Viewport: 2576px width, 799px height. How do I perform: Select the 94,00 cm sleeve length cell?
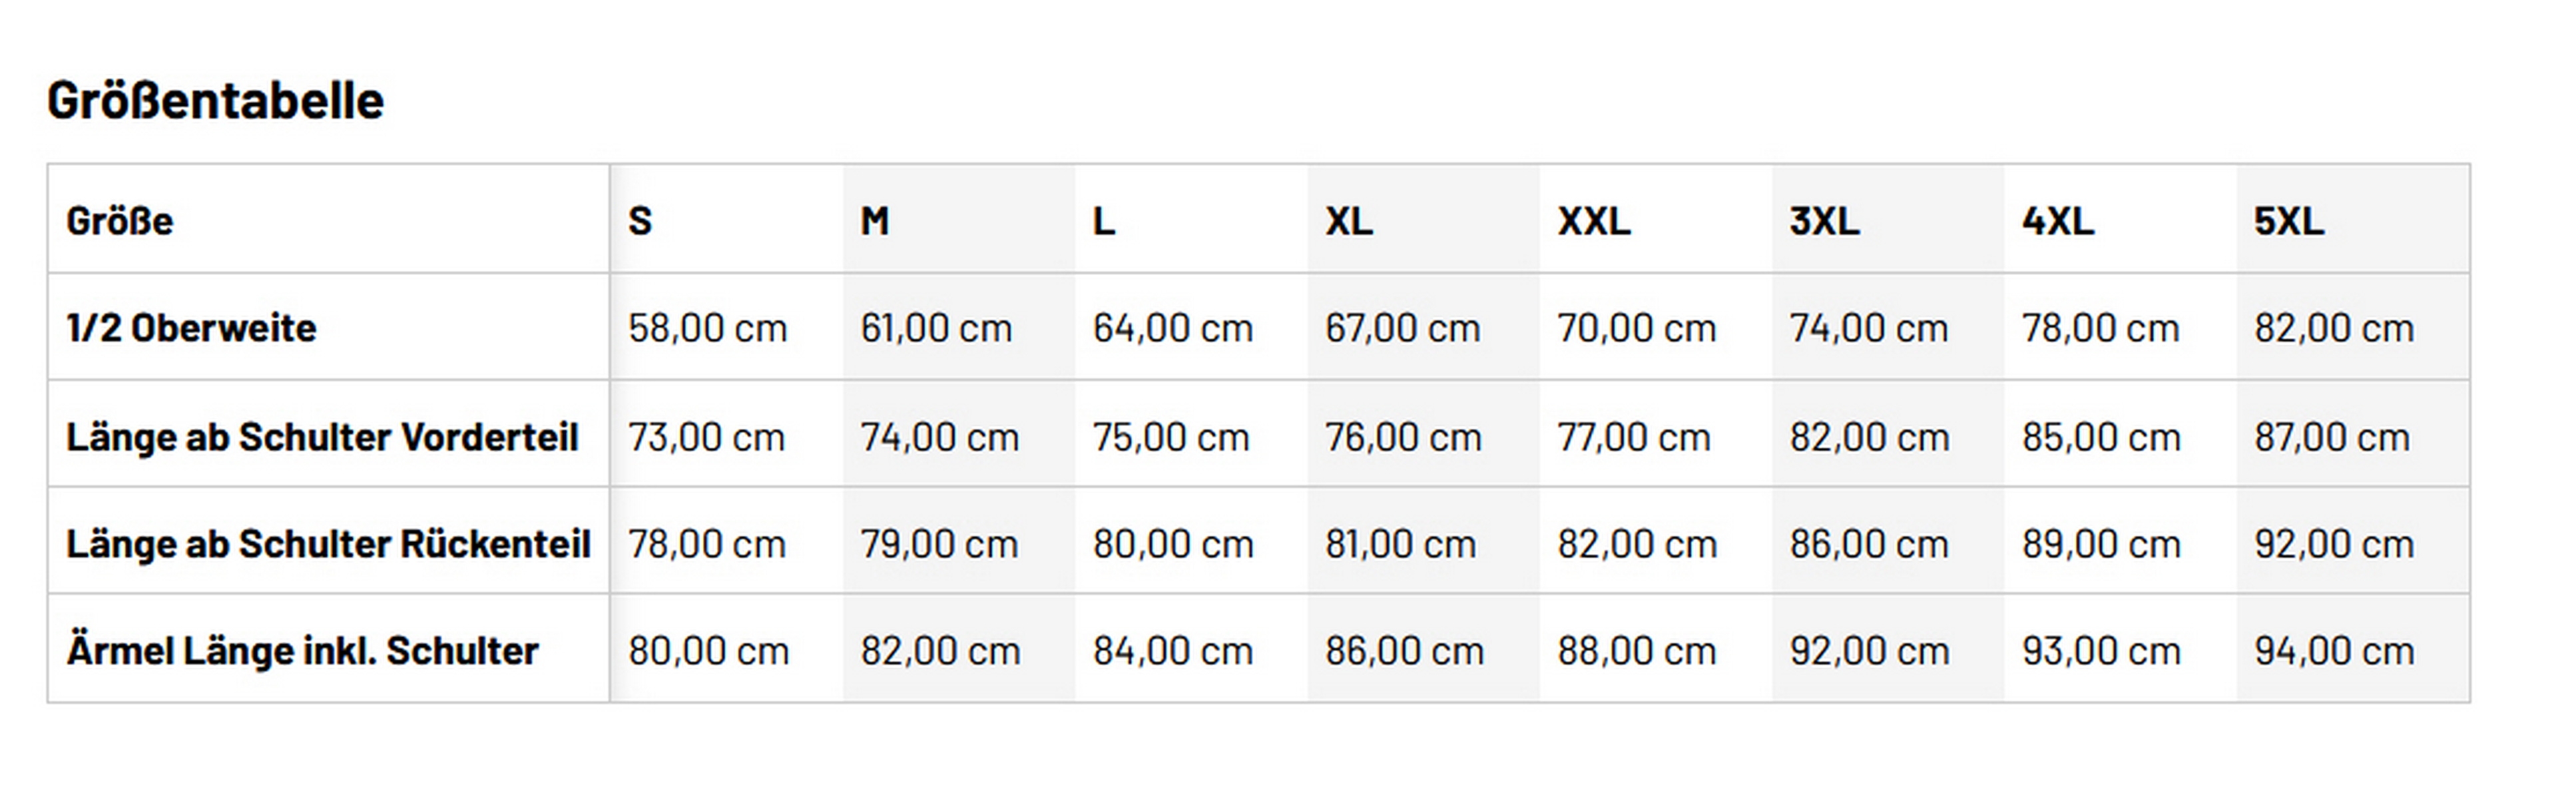coord(2334,651)
